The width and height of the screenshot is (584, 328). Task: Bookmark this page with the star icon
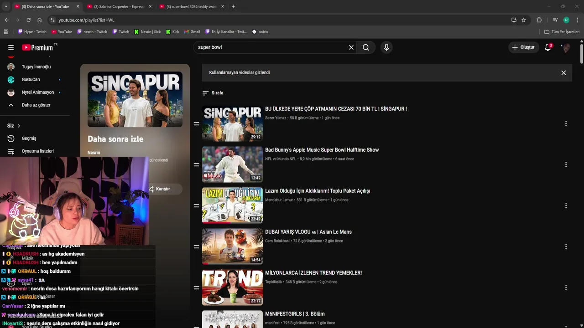click(x=524, y=20)
